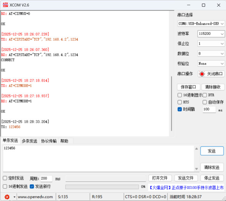Viewport: 226px width, 201px height.
Task: Click the 保存窗口 save window button
Action: pyautogui.click(x=188, y=87)
